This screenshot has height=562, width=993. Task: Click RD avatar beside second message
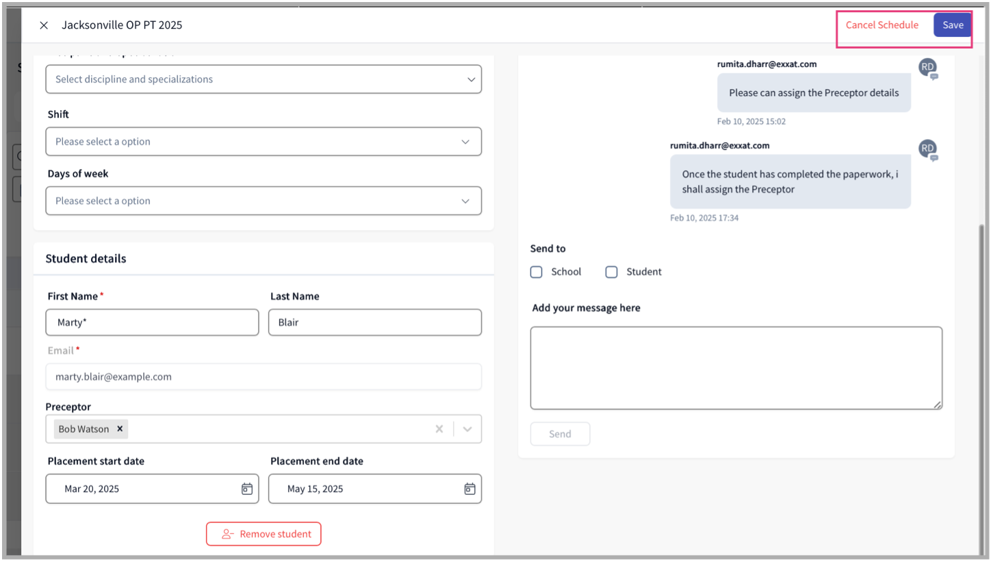coord(927,148)
